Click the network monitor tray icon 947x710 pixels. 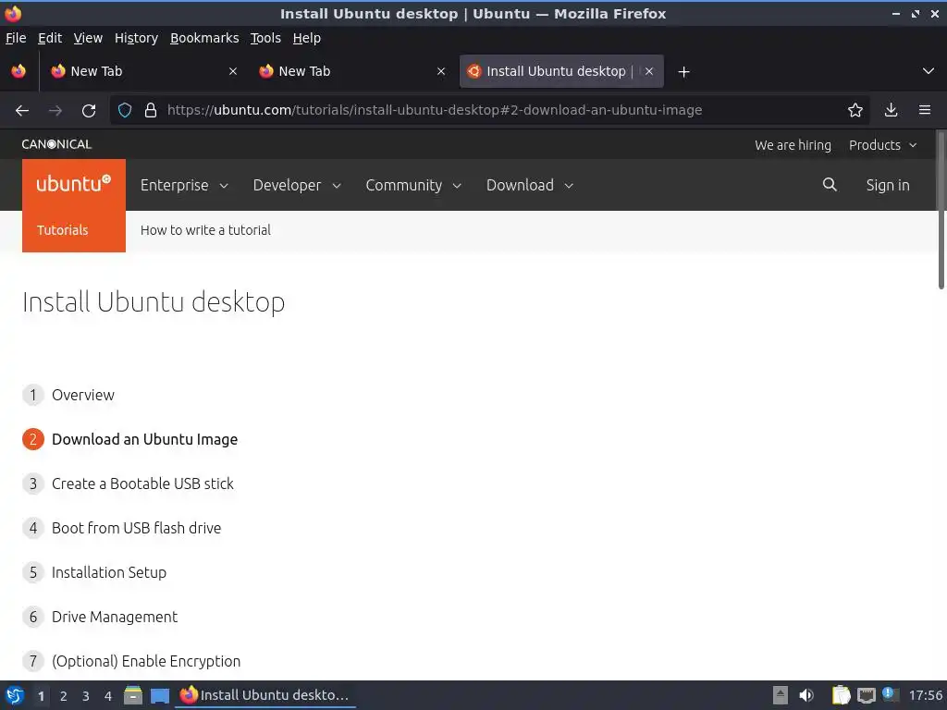point(866,695)
